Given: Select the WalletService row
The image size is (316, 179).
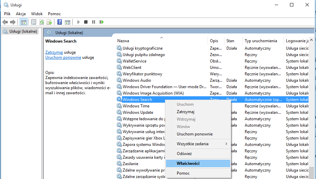Looking at the screenshot, I should pos(213,61).
